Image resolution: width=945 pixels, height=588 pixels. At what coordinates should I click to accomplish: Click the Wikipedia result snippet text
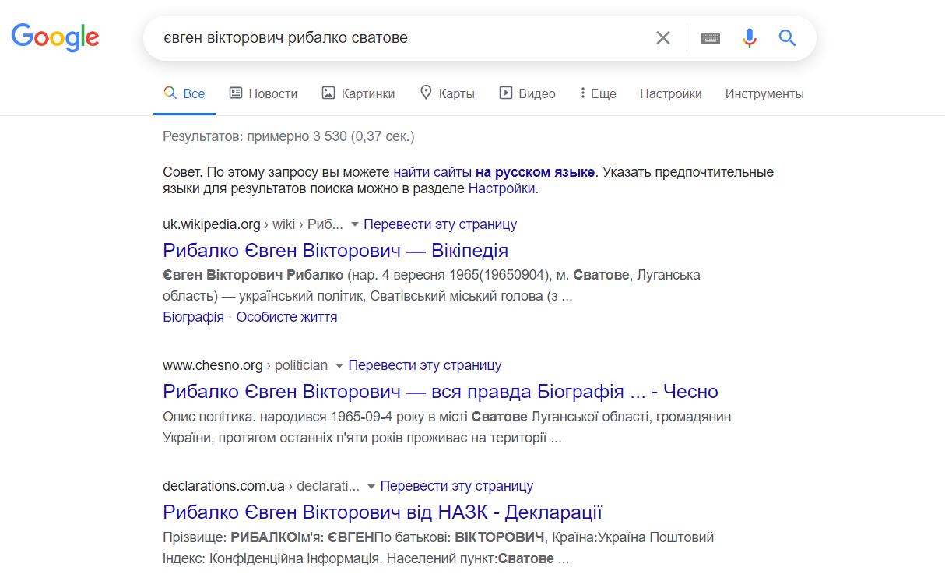click(x=431, y=286)
